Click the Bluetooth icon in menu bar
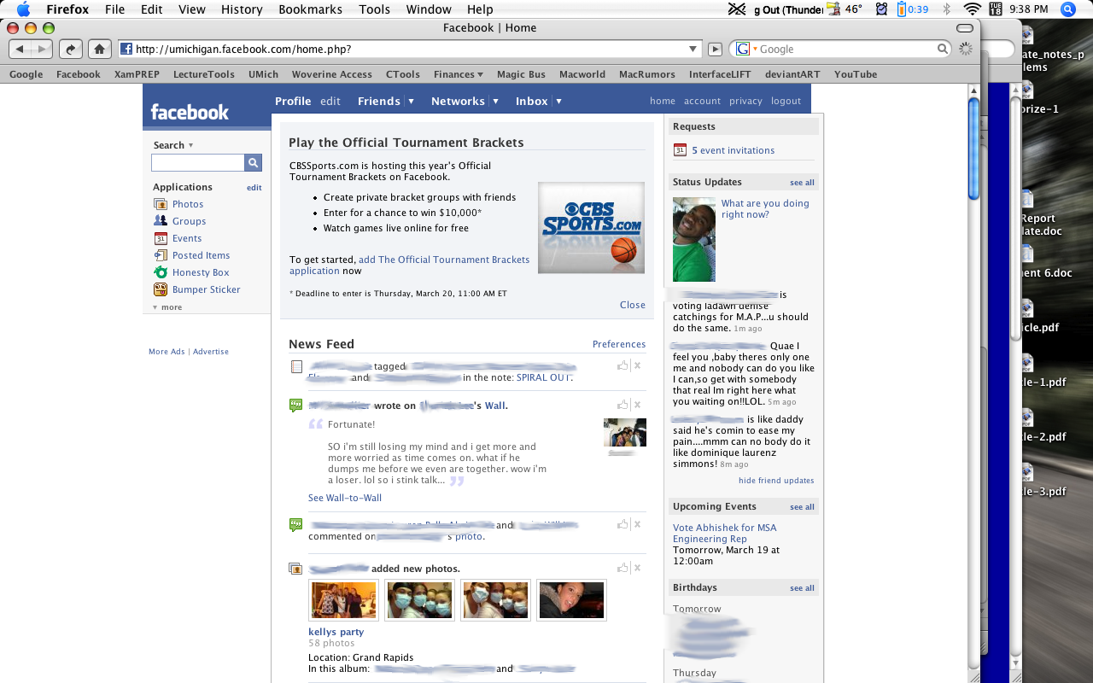This screenshot has height=683, width=1093. [x=946, y=9]
